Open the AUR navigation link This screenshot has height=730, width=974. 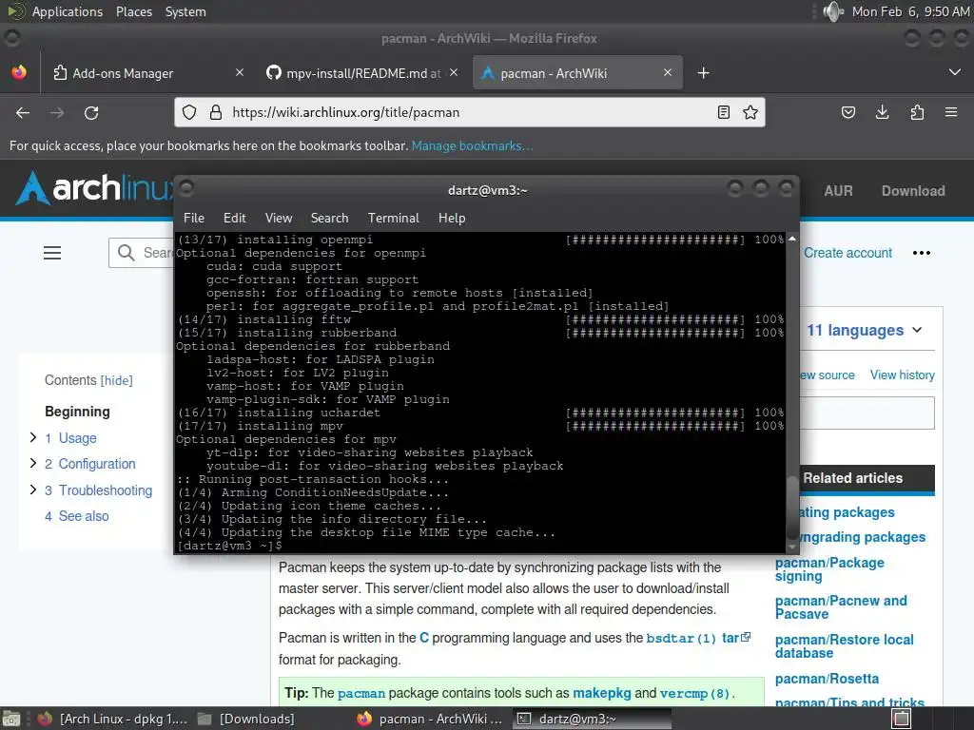(838, 190)
